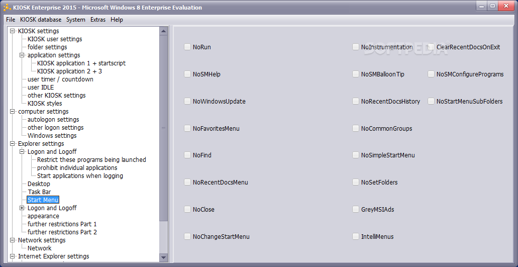The width and height of the screenshot is (518, 267).
Task: Toggle the NoFind checkbox
Action: [187, 155]
